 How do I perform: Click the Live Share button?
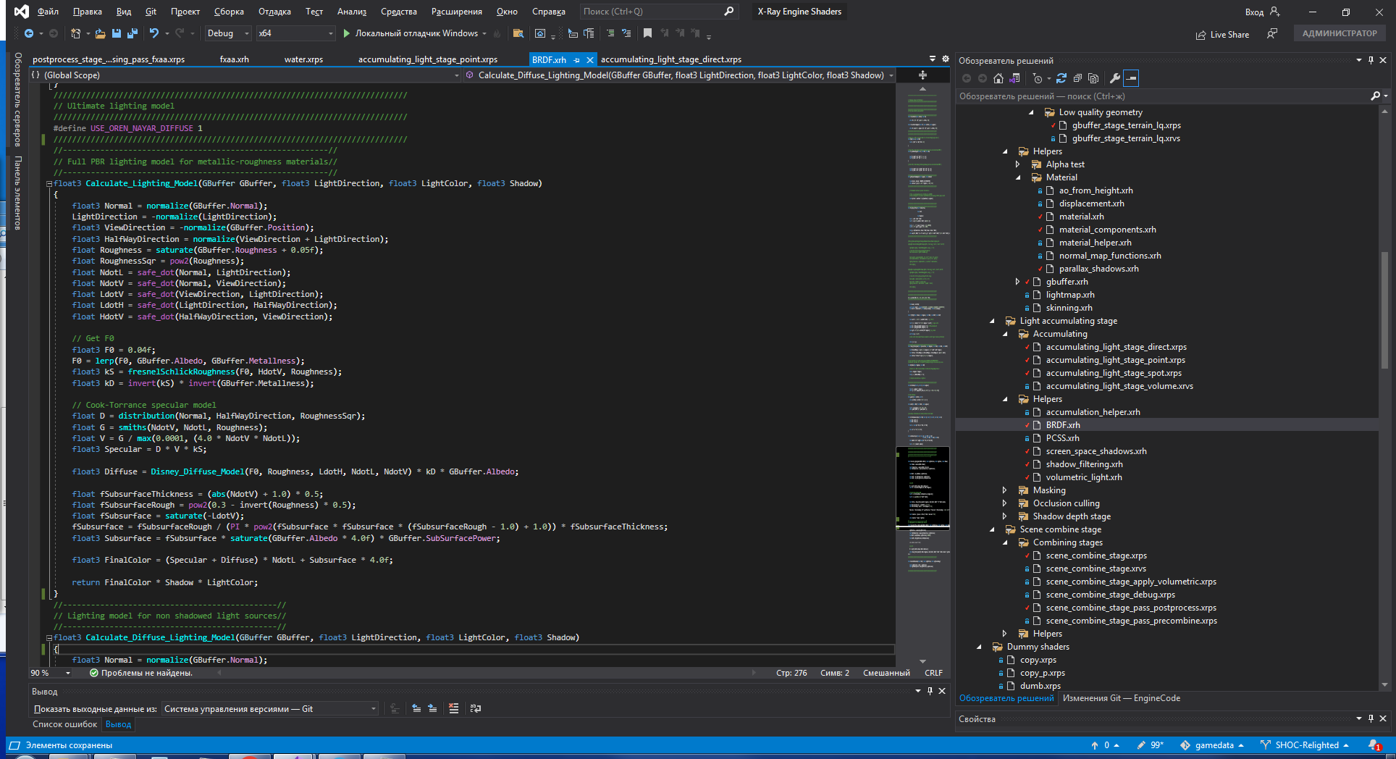pyautogui.click(x=1222, y=34)
